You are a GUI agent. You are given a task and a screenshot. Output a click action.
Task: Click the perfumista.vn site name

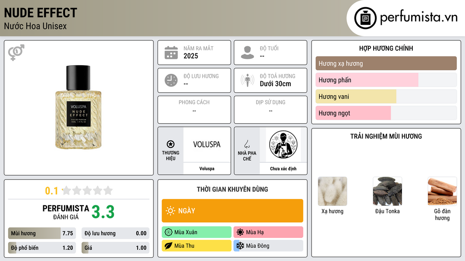click(419, 18)
